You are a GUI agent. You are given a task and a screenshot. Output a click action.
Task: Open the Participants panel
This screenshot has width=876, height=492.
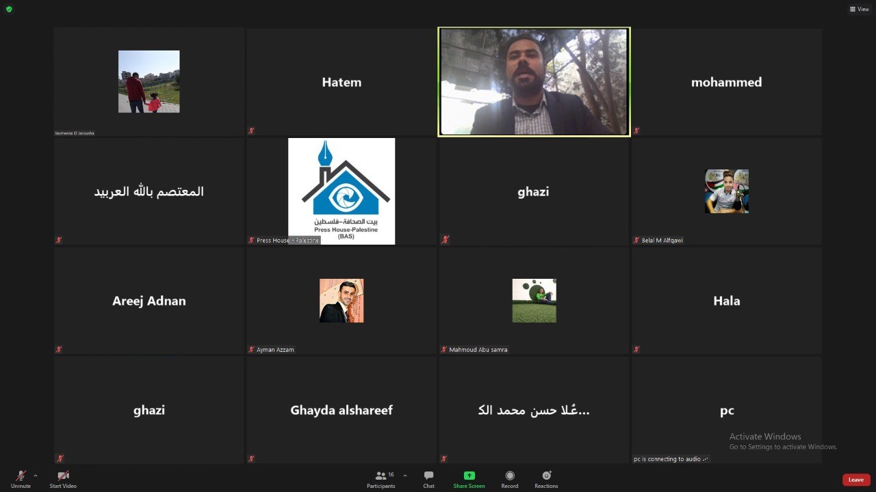click(x=381, y=476)
